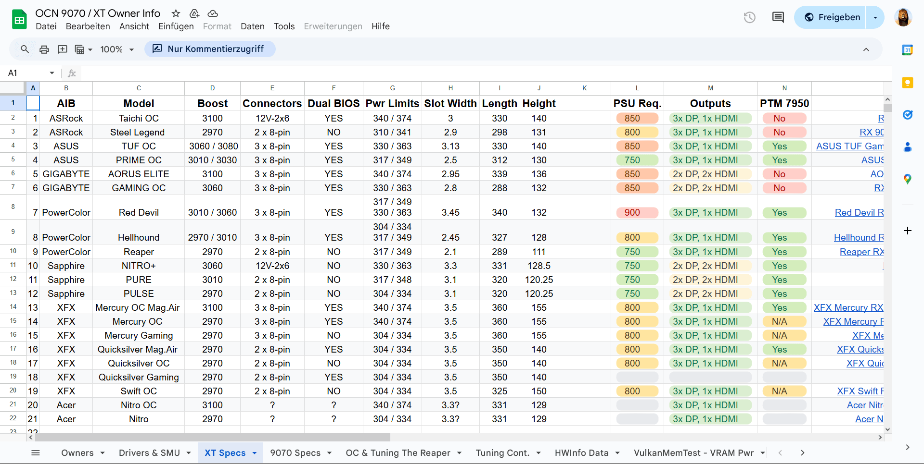Select the Dual BIOS header cell

click(x=334, y=103)
